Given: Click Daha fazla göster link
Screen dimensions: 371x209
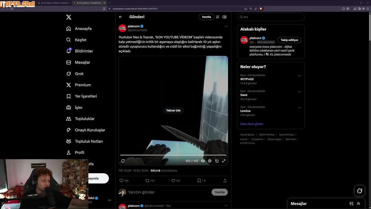Looking at the screenshot, I should pyautogui.click(x=252, y=124).
